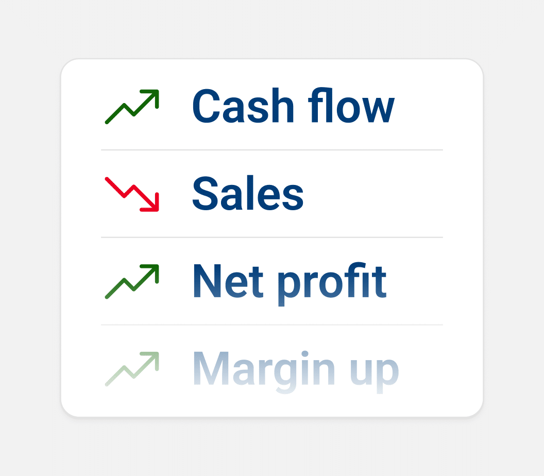Open the Sales label

(248, 194)
